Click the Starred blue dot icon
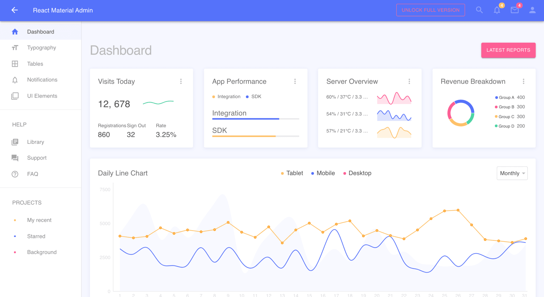Image resolution: width=544 pixels, height=297 pixels. coord(15,236)
